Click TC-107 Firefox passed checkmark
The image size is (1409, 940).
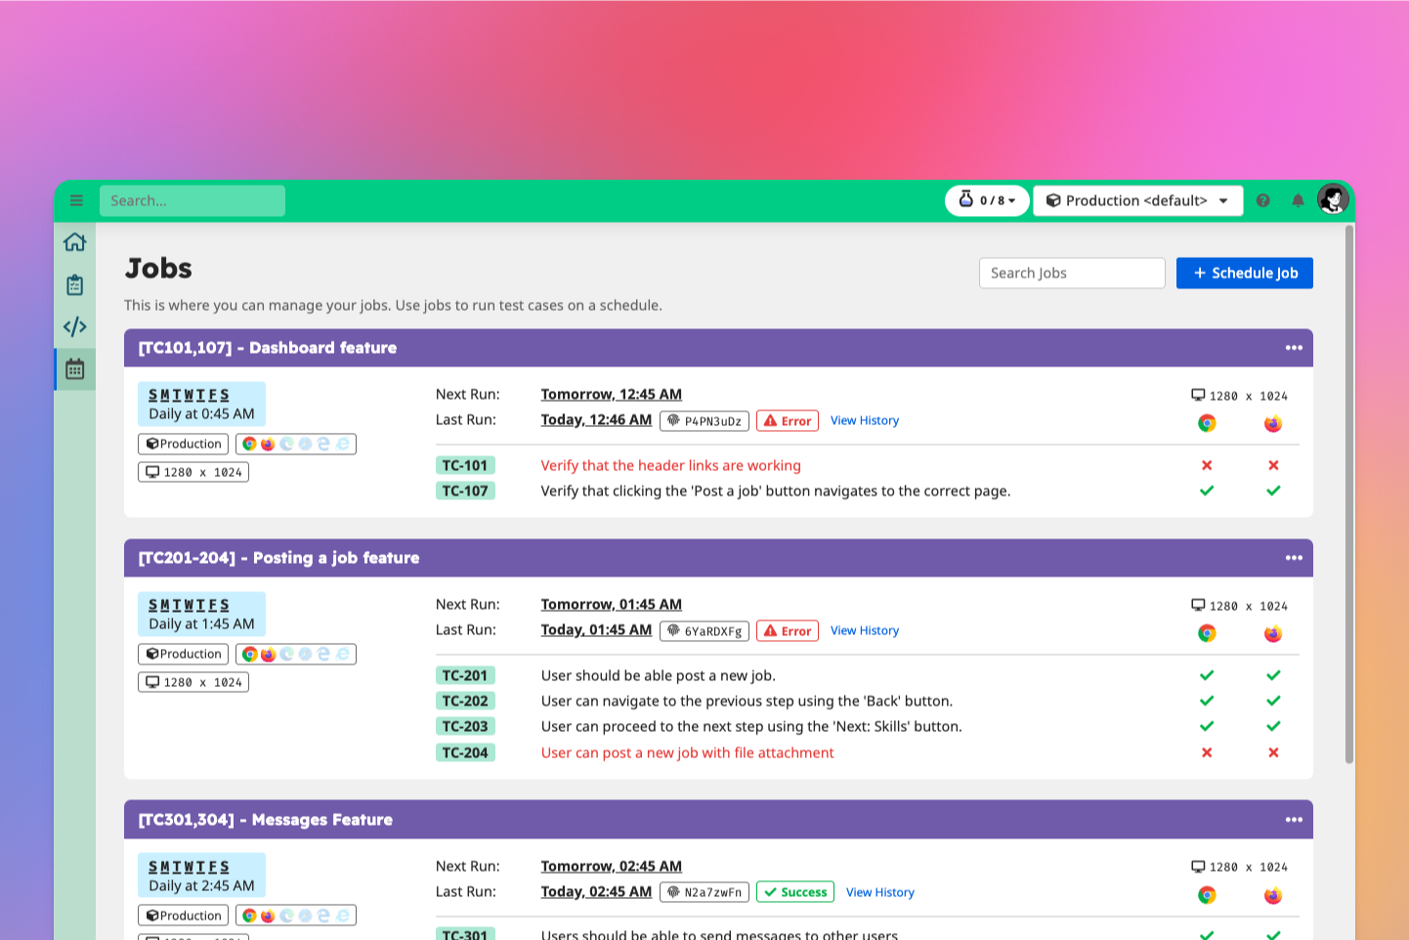click(x=1273, y=491)
